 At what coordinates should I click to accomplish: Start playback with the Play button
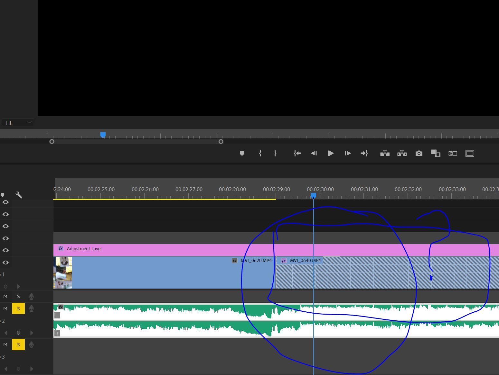pyautogui.click(x=330, y=153)
